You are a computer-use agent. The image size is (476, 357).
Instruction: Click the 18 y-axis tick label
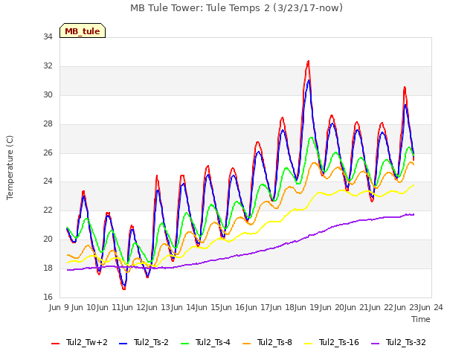click(x=48, y=268)
